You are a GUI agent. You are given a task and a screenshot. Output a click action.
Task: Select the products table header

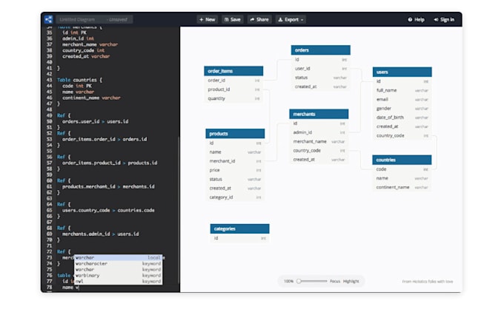coord(235,133)
